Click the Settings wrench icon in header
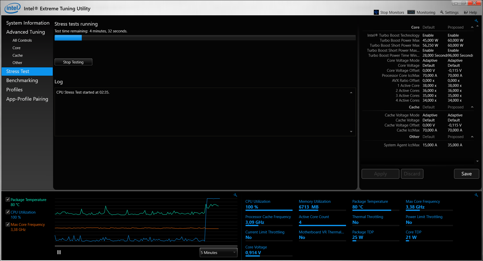 click(x=442, y=12)
